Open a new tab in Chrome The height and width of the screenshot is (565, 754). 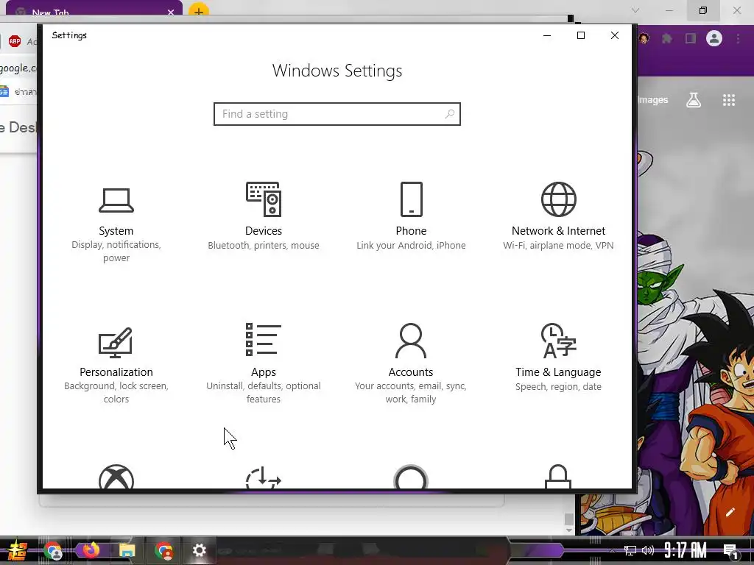pos(199,10)
